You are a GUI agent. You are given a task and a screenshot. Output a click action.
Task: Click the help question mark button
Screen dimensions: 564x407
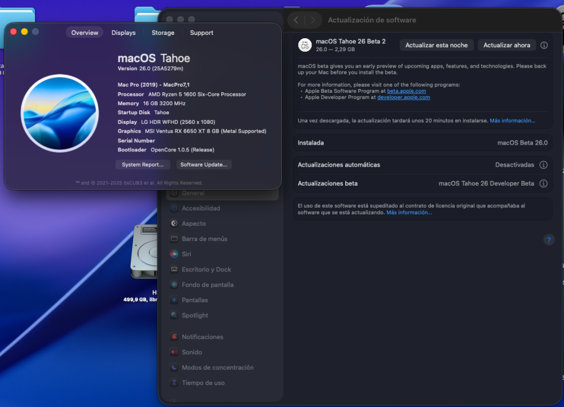pos(549,240)
